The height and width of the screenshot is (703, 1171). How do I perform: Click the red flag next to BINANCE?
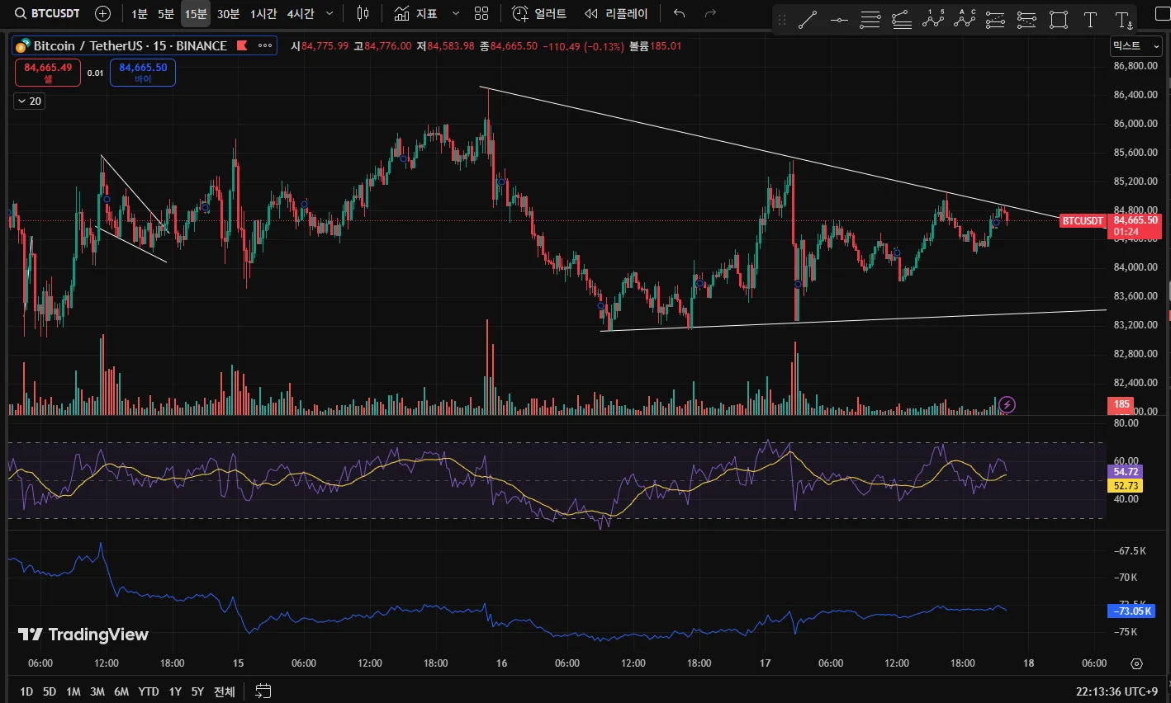pyautogui.click(x=243, y=45)
